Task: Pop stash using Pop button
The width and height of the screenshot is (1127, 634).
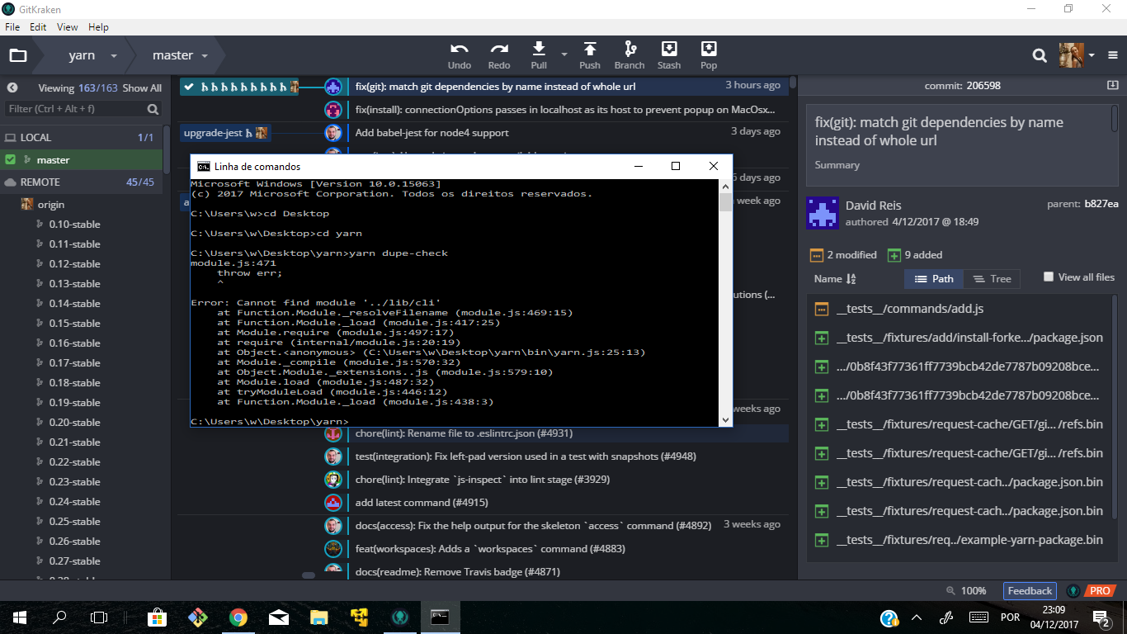Action: (x=709, y=55)
